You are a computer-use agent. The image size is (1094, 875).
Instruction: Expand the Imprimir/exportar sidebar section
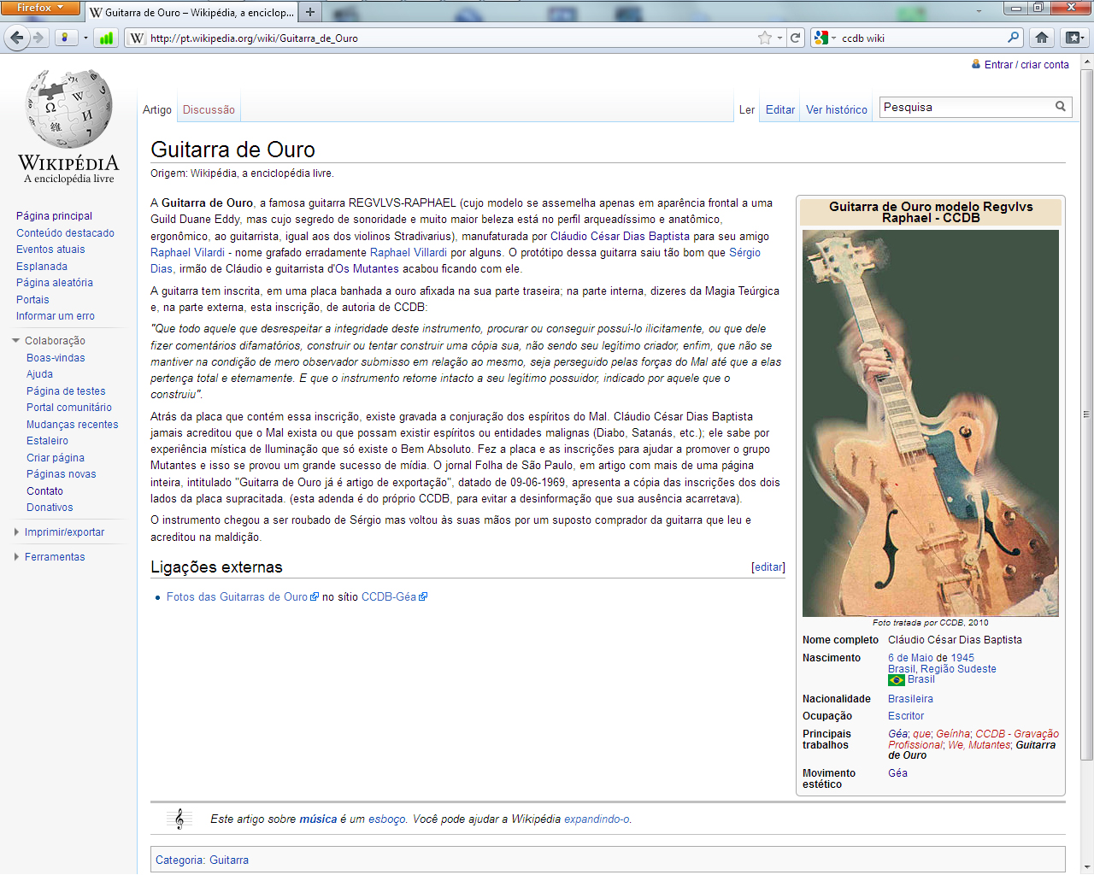tap(64, 532)
